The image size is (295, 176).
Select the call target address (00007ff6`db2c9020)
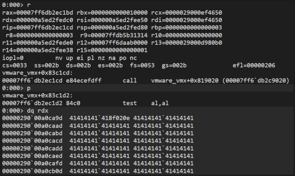(255, 80)
